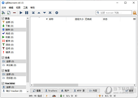Viewport: 138px width, 98px height.
Task: Select 全部 (0) under 标签
Action: coord(14,74)
